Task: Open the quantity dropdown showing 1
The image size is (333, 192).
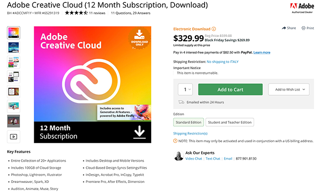Action: 186,89
